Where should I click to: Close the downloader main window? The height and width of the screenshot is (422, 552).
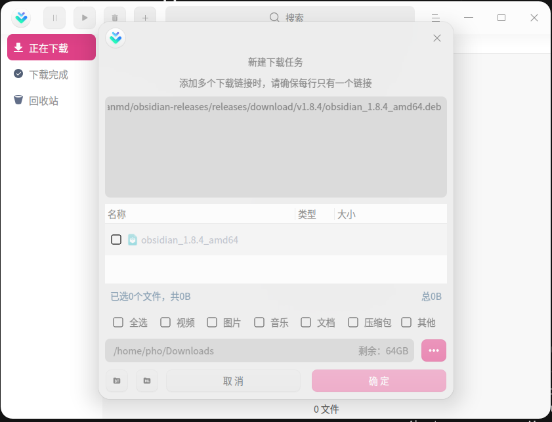tap(534, 18)
